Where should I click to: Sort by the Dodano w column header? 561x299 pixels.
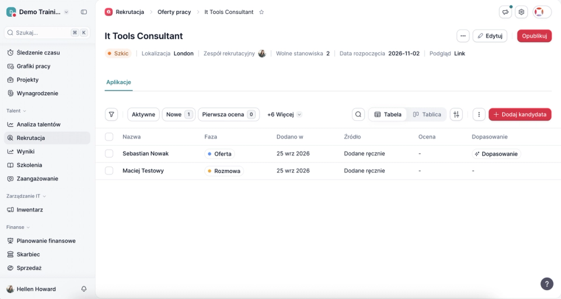pos(290,137)
